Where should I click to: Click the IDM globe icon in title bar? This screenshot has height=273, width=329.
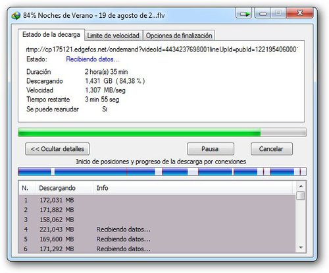pos(16,15)
